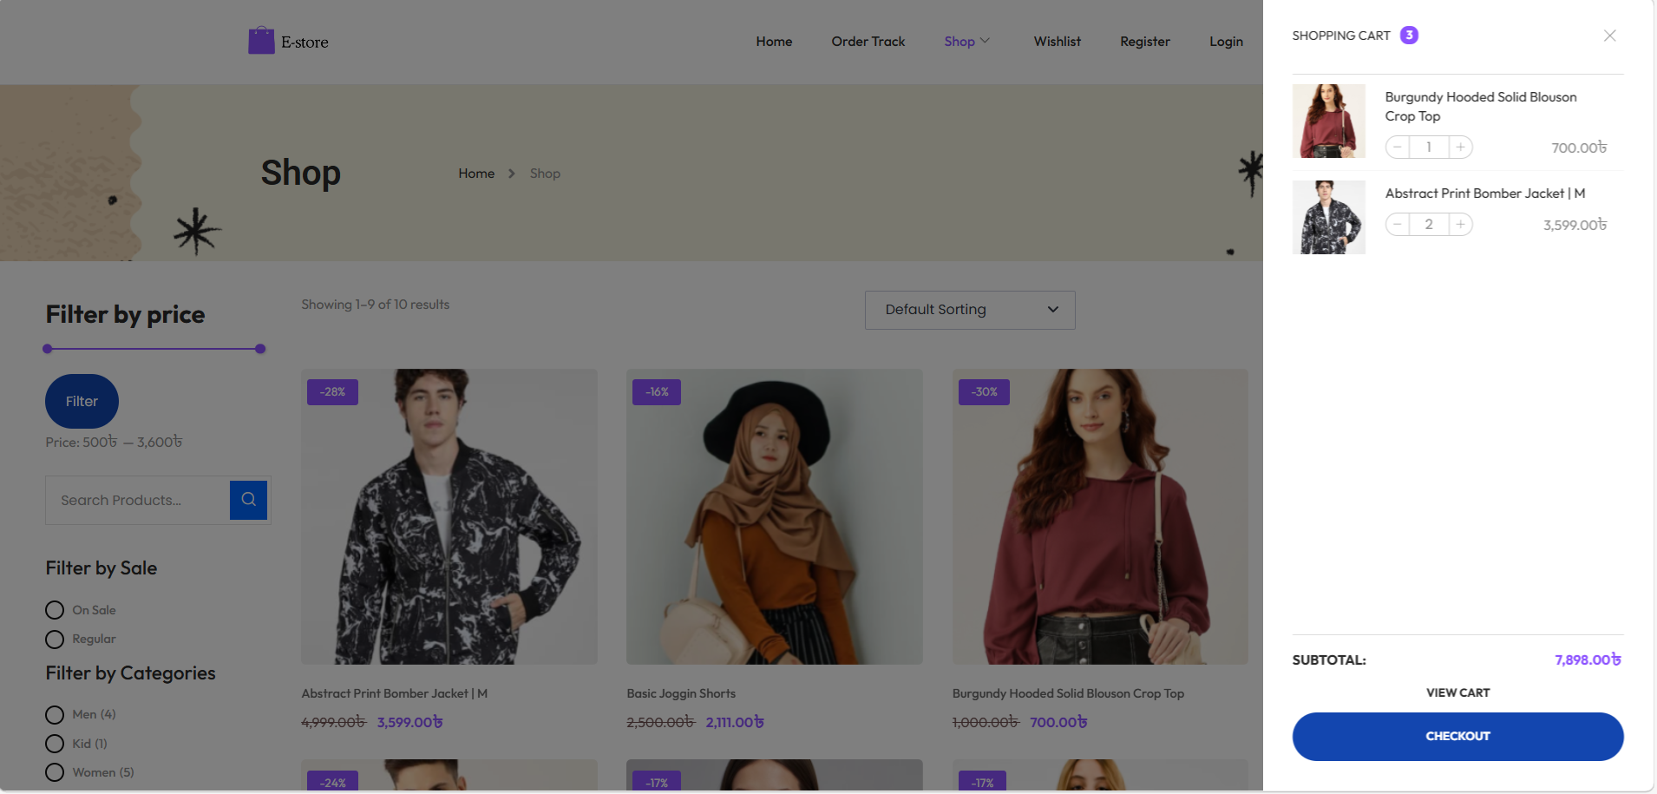Choose the Women category filter

coord(55,772)
